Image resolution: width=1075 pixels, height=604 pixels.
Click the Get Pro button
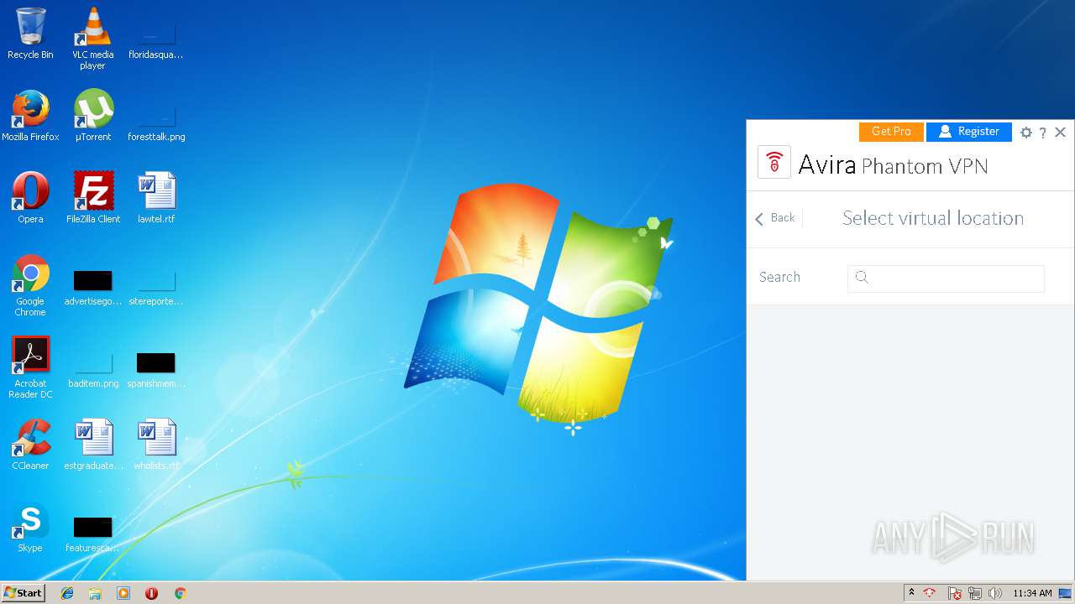[x=891, y=132]
